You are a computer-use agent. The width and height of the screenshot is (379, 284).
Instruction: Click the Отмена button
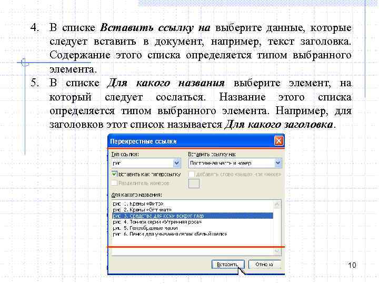(265, 265)
